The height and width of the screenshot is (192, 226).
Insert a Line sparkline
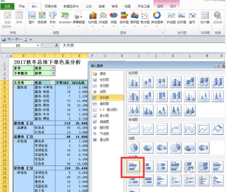(x=171, y=18)
